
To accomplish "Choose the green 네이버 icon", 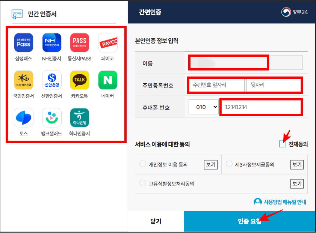I will click(x=108, y=80).
